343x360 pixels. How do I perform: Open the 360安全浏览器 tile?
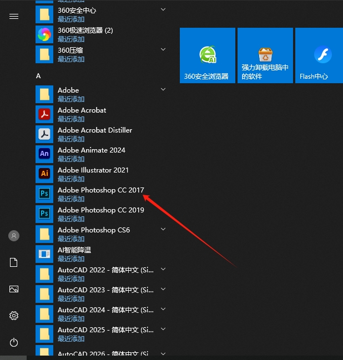coord(208,55)
